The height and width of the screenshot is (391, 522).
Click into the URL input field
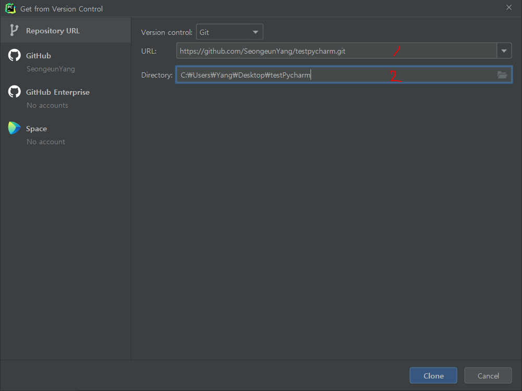tap(336, 51)
